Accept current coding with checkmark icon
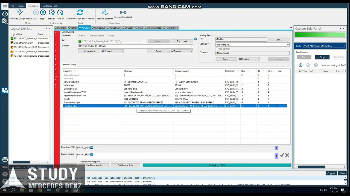The width and height of the screenshot is (350, 196). (x=282, y=155)
